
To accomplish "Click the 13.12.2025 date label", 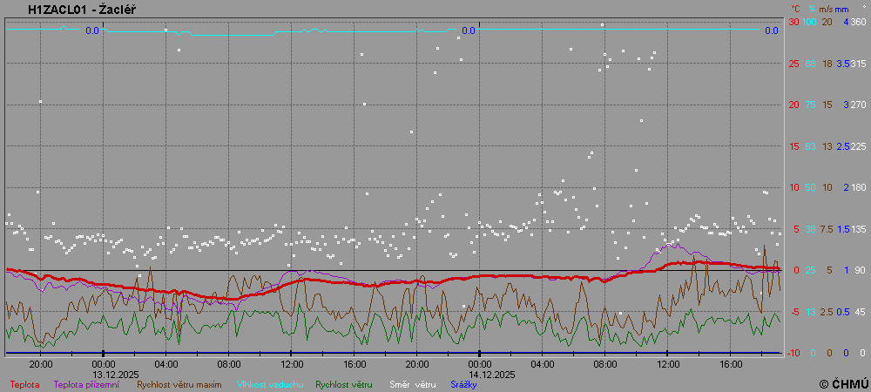I will click(116, 374).
